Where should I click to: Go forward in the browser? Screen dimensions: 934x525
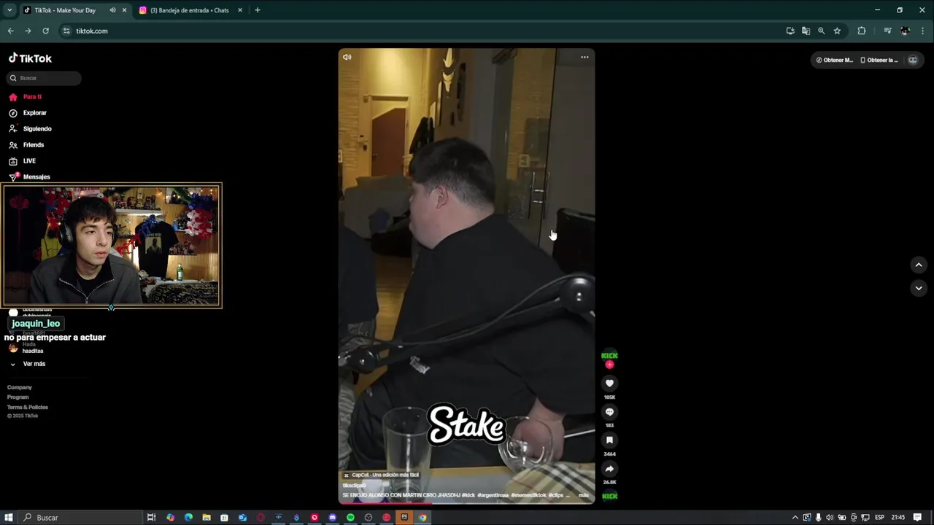tap(28, 31)
